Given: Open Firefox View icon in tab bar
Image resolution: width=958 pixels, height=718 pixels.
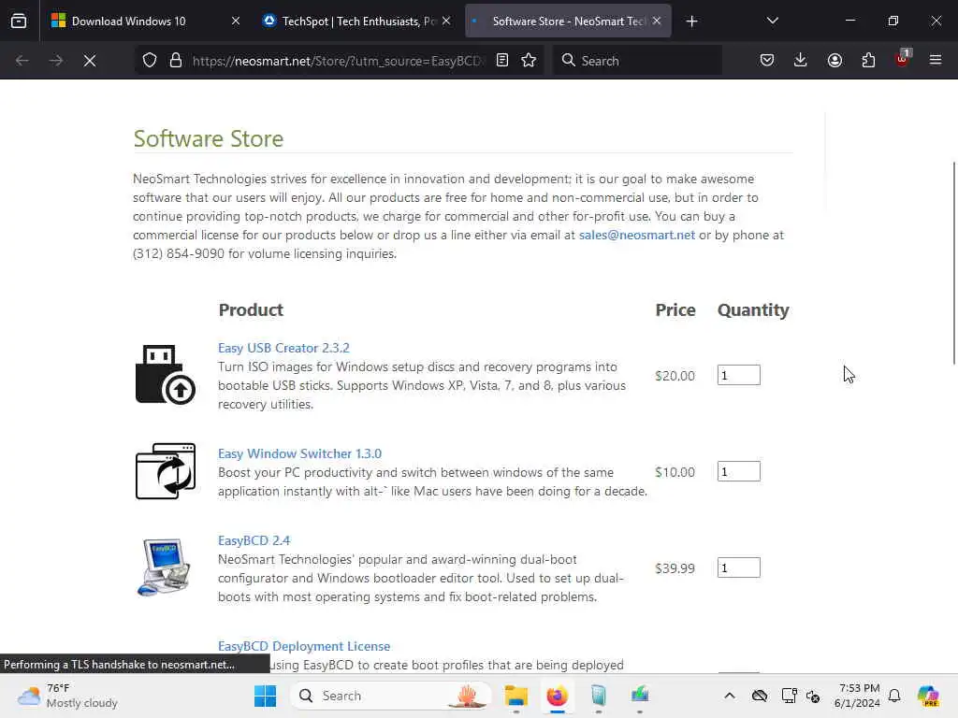Looking at the screenshot, I should point(19,21).
